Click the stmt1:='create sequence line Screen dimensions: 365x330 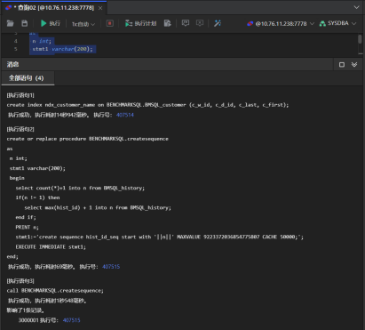click(x=159, y=237)
